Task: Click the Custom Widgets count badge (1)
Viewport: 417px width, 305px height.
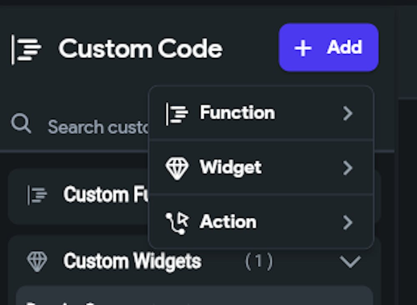Action: pyautogui.click(x=259, y=261)
